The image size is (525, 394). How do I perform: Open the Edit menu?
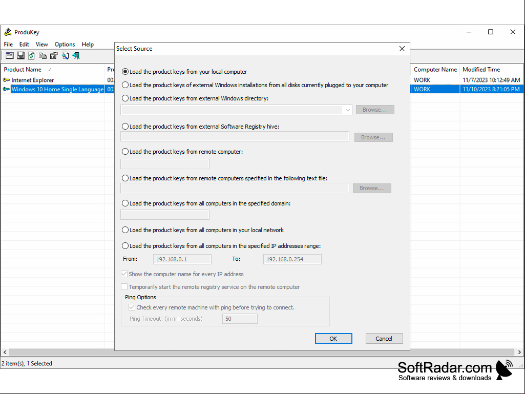click(x=24, y=44)
